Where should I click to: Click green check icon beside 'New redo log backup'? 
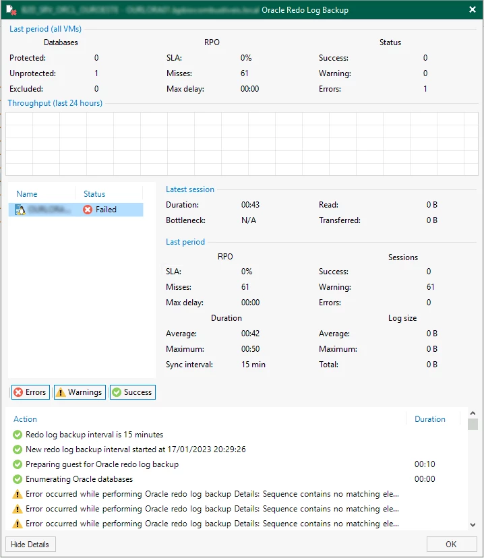pos(18,449)
